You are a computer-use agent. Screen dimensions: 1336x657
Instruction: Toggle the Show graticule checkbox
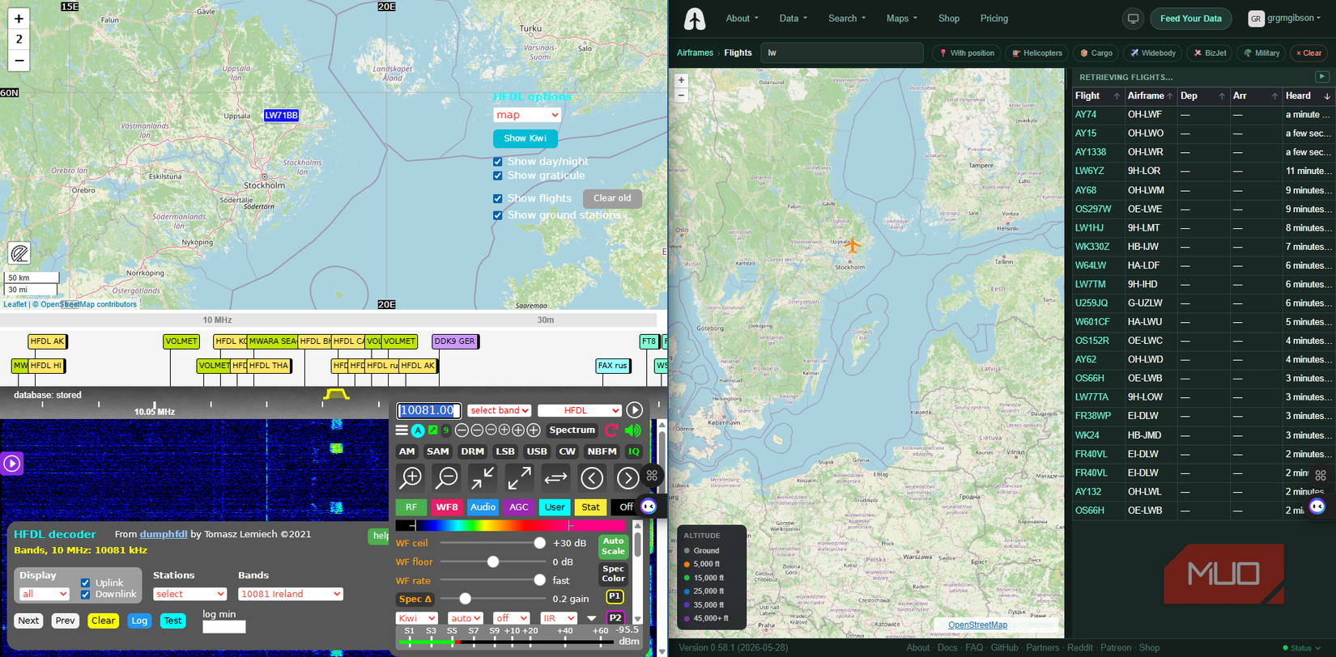[498, 176]
